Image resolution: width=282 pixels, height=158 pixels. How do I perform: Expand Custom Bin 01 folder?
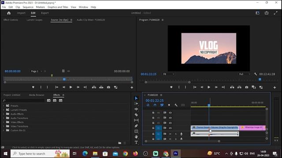point(4,130)
